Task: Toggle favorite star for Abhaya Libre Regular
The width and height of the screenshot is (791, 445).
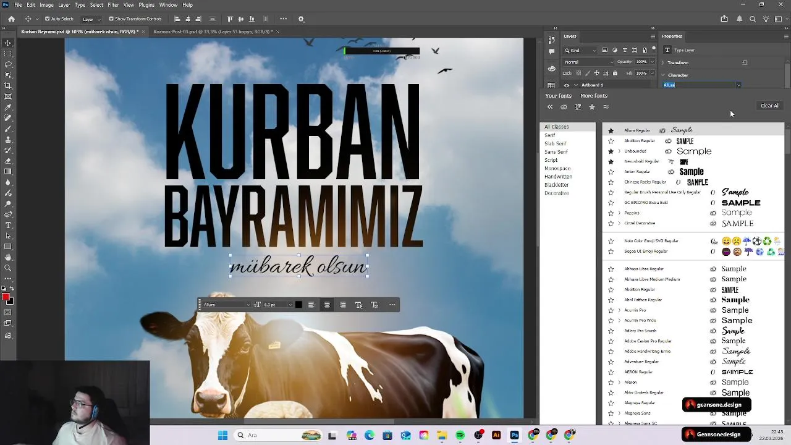Action: pos(611,269)
